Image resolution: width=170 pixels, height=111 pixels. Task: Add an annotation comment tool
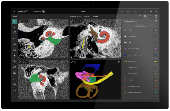tap(14, 84)
